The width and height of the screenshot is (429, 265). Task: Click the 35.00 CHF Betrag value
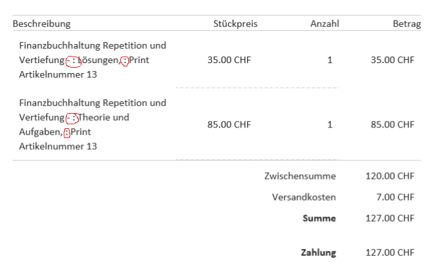392,60
